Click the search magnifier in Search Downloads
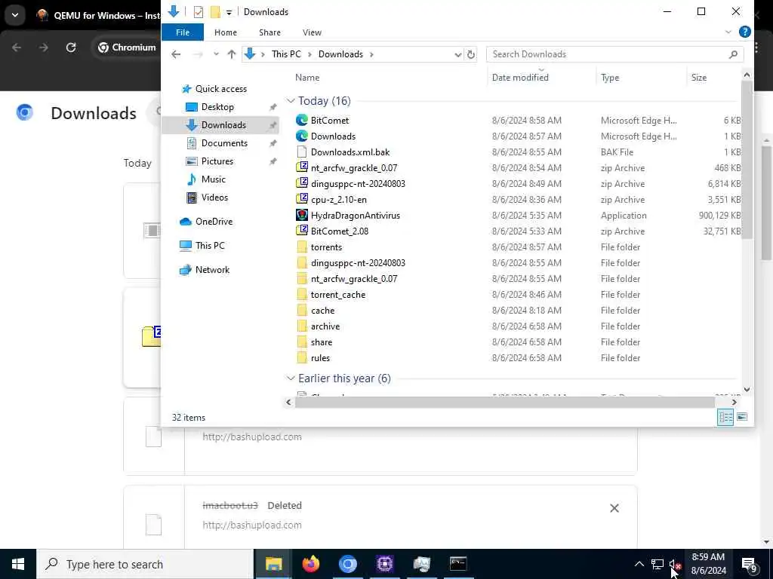Viewport: 773px width, 579px height. 733,54
